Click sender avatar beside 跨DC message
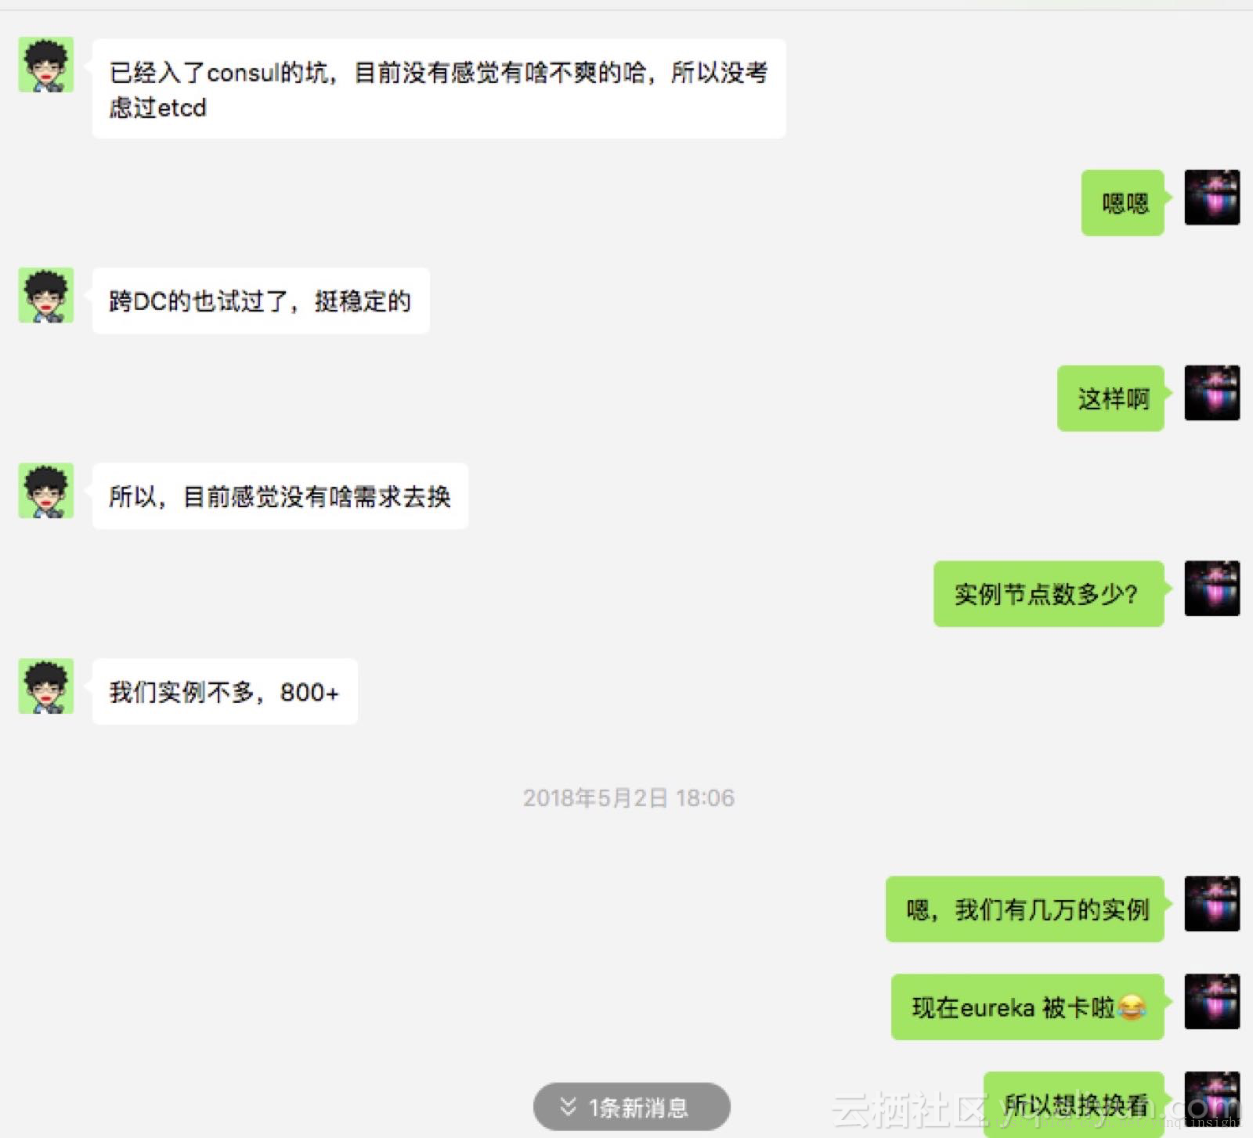 (46, 295)
